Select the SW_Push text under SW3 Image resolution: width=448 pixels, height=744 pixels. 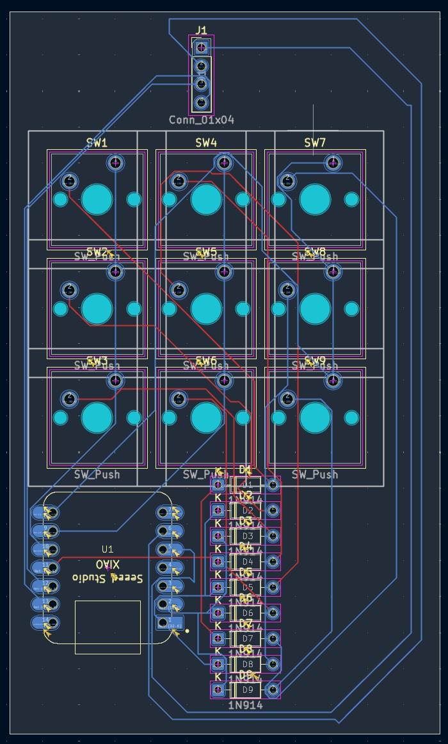click(x=97, y=474)
